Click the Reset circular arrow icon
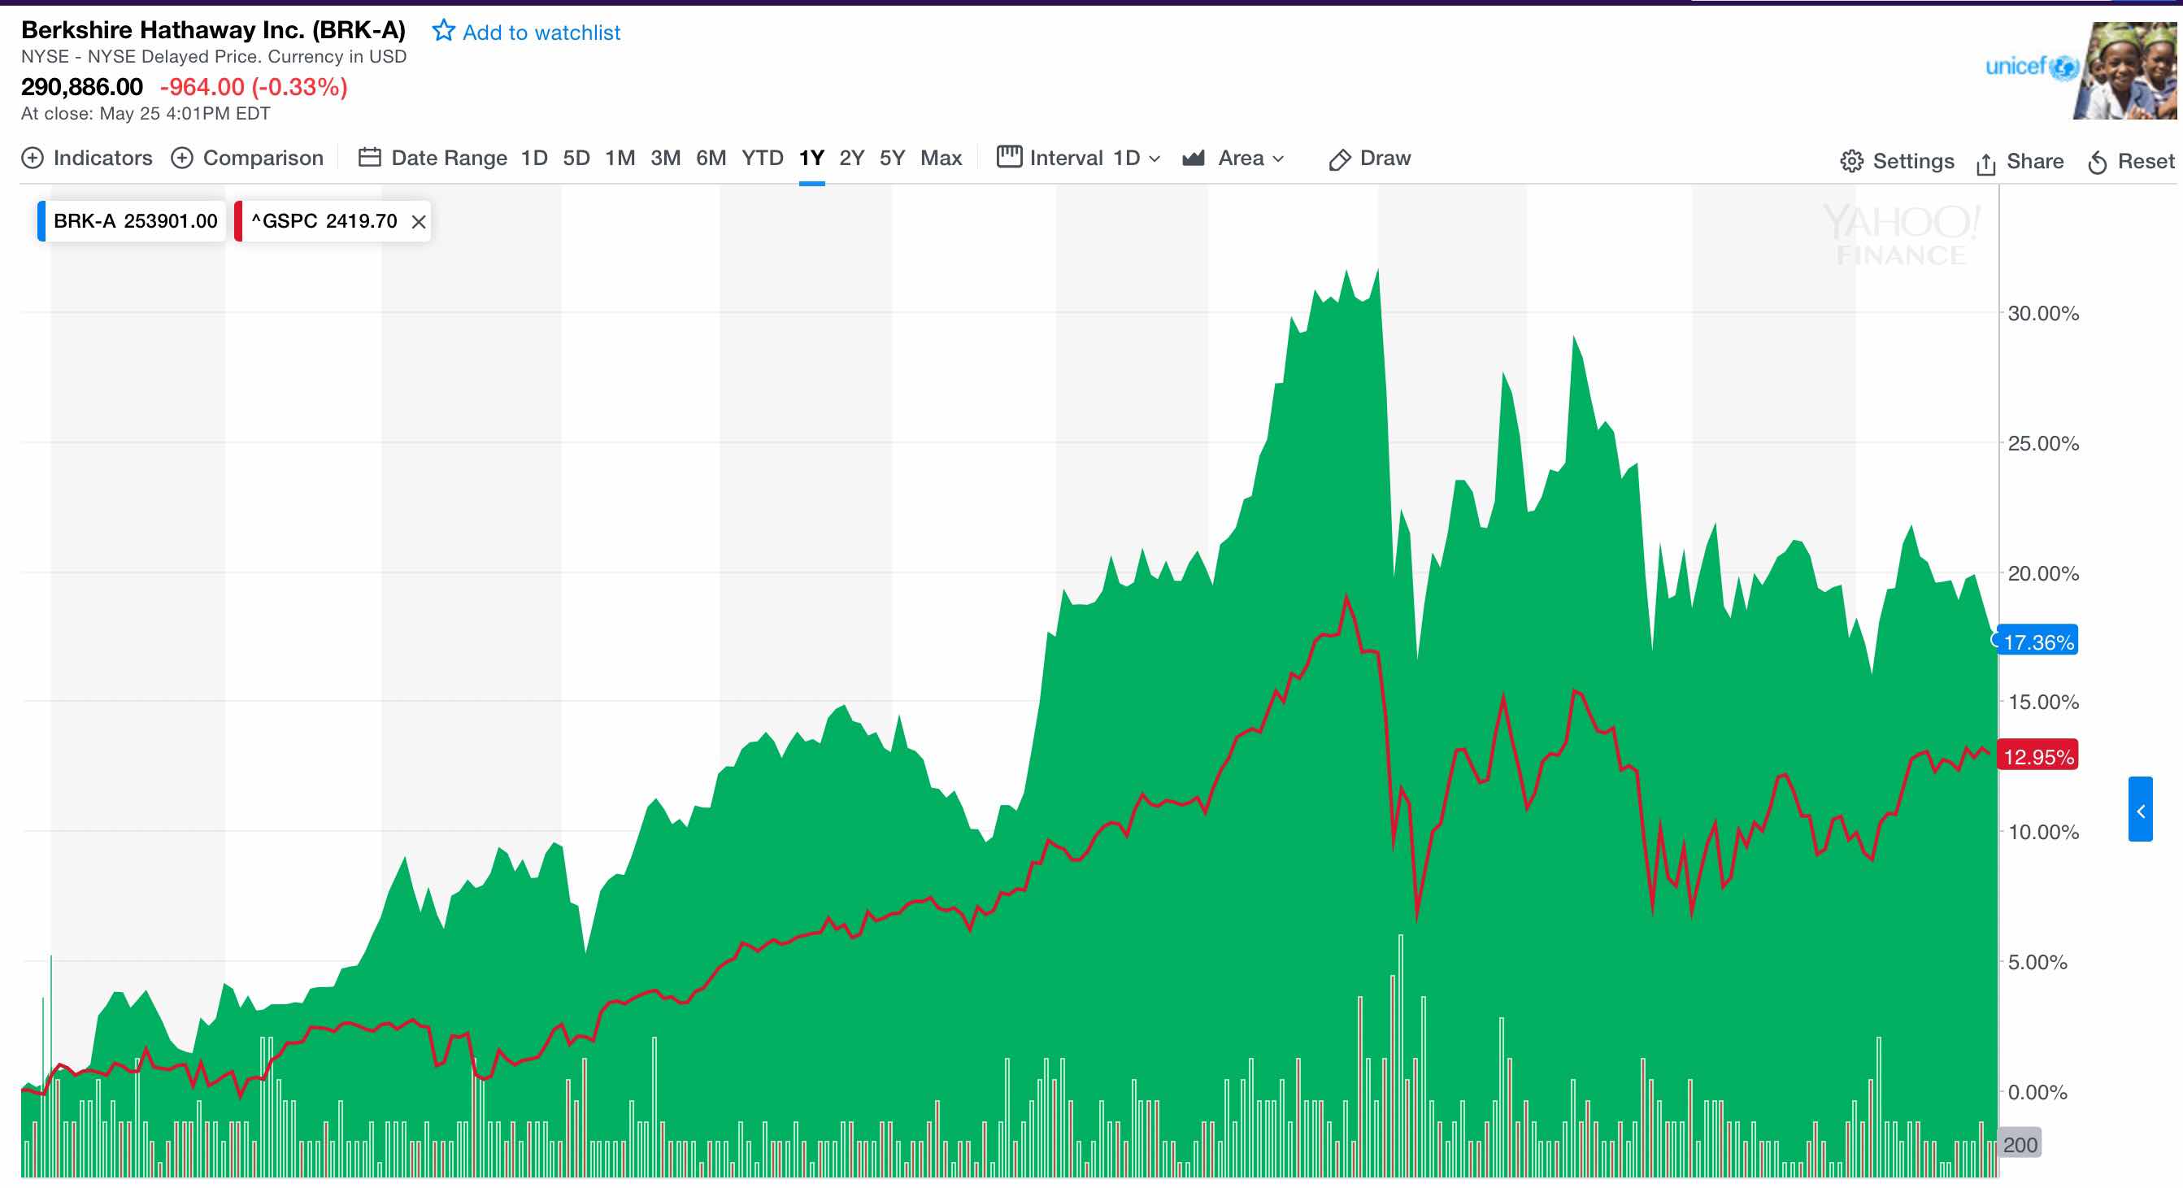 coord(2098,162)
